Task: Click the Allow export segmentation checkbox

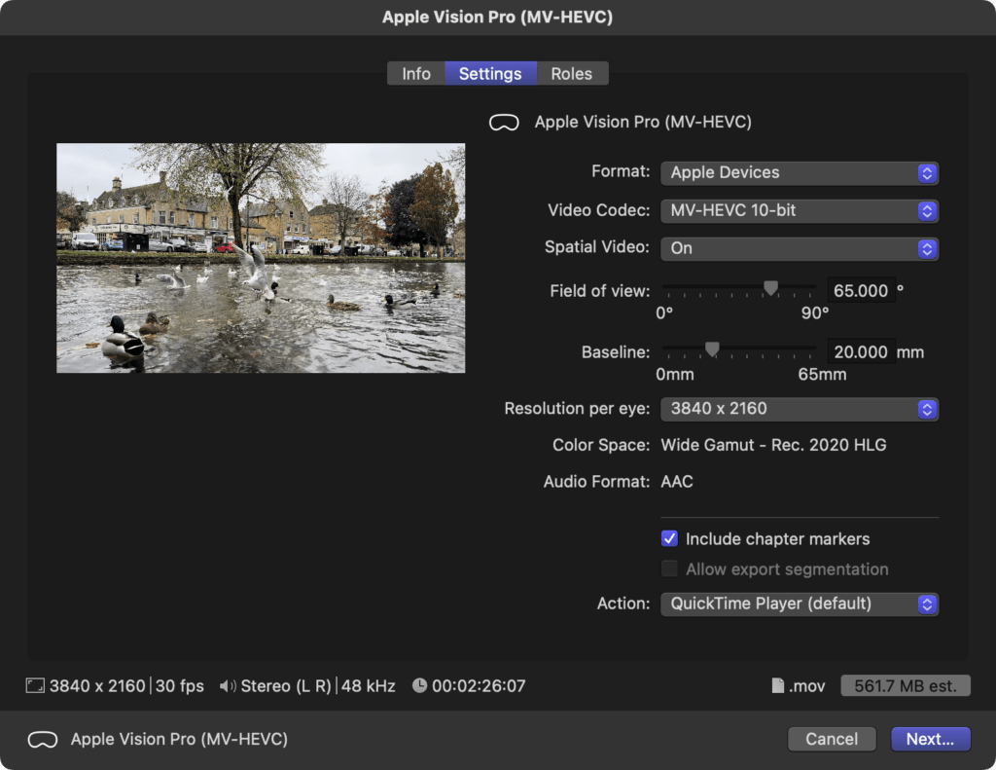Action: point(669,569)
